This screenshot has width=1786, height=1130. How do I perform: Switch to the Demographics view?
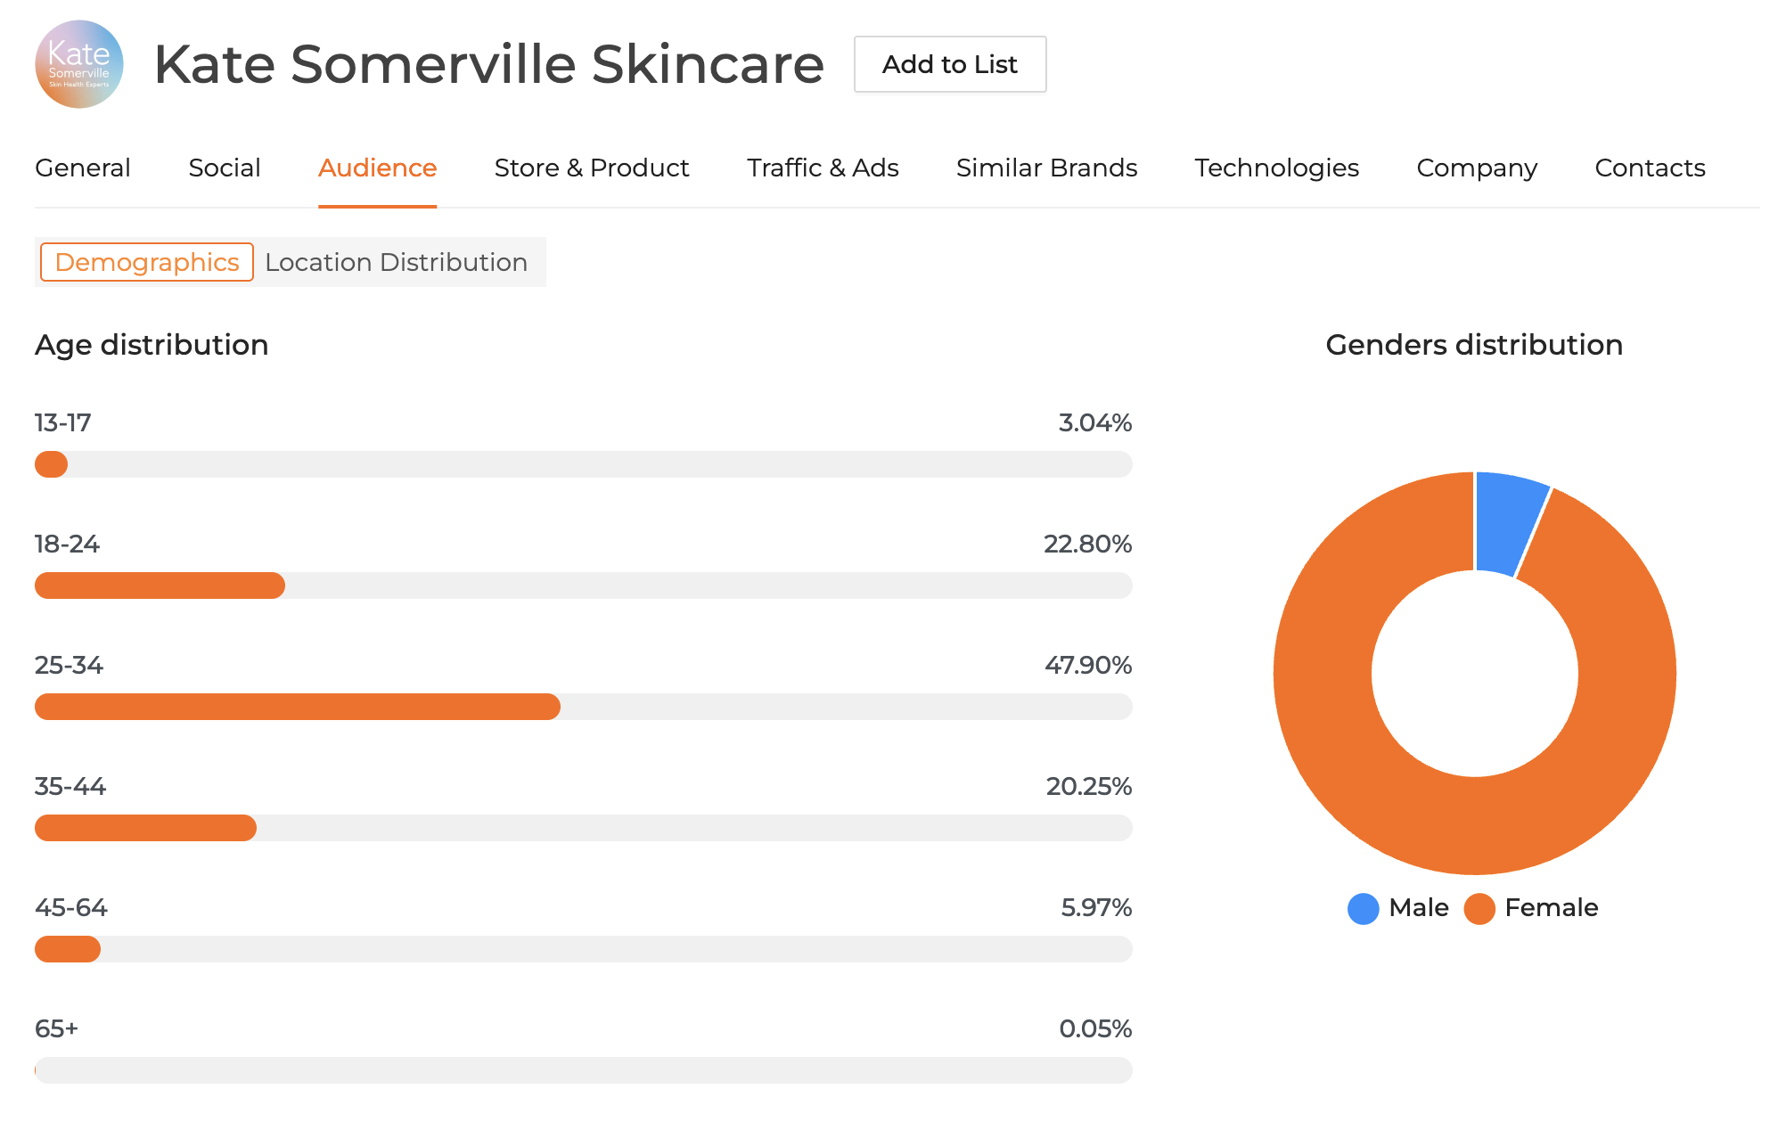(x=146, y=262)
